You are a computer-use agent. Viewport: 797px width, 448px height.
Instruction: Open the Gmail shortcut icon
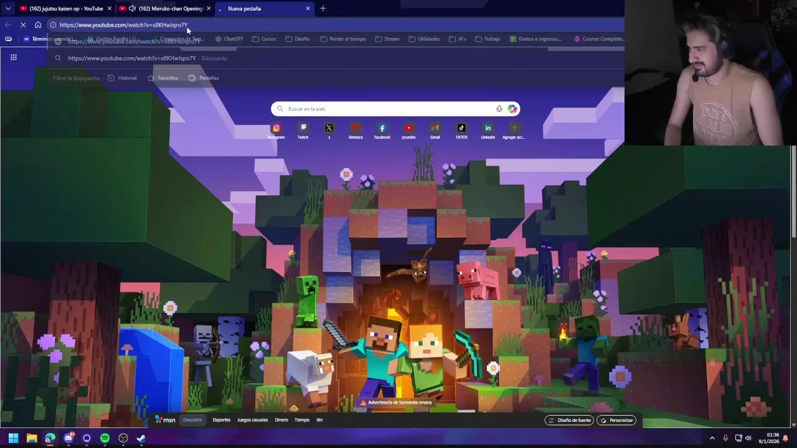pyautogui.click(x=435, y=128)
